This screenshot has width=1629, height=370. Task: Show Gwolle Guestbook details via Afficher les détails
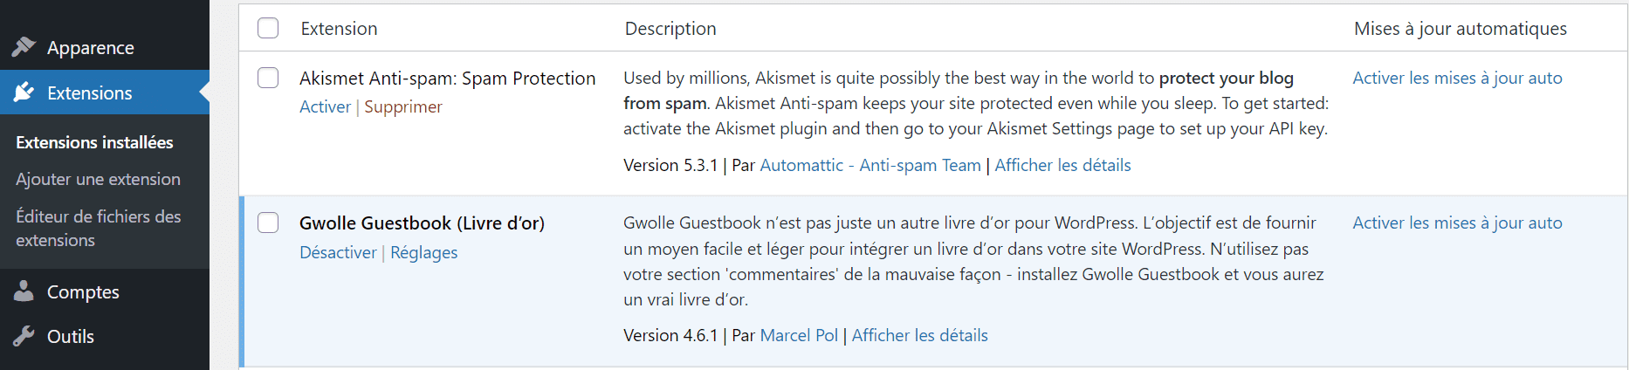pyautogui.click(x=919, y=335)
